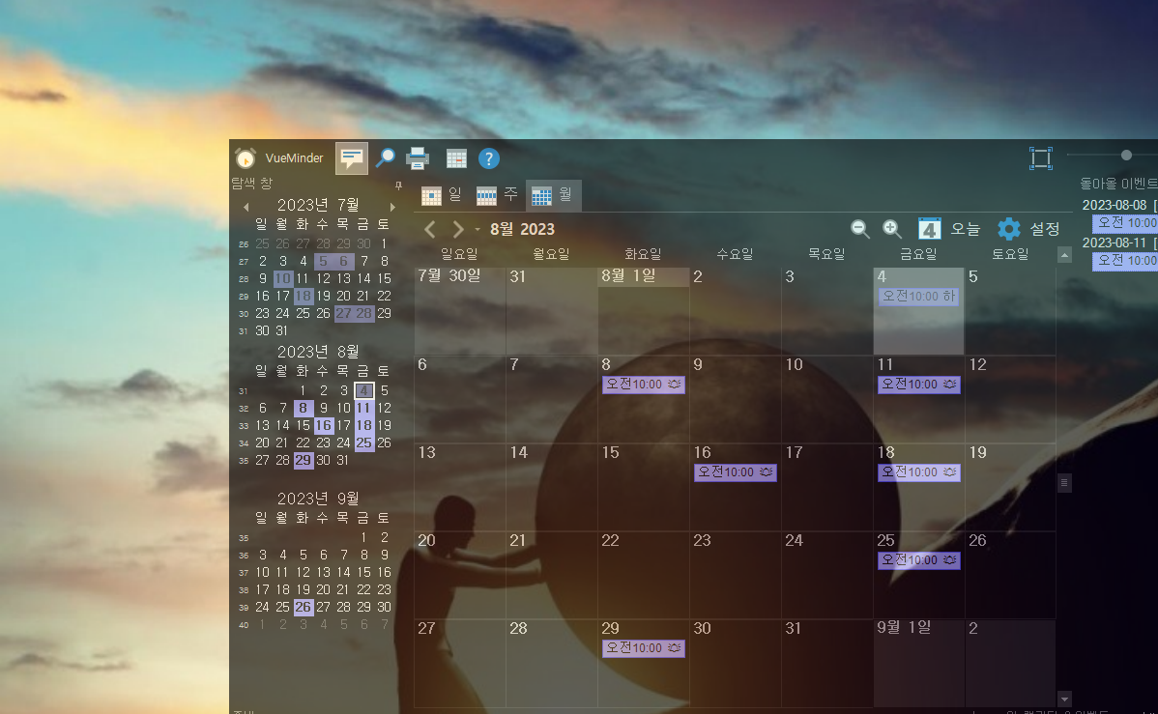
Task: Open the small dropdown arrow next to navigation arrows
Action: pos(478,230)
